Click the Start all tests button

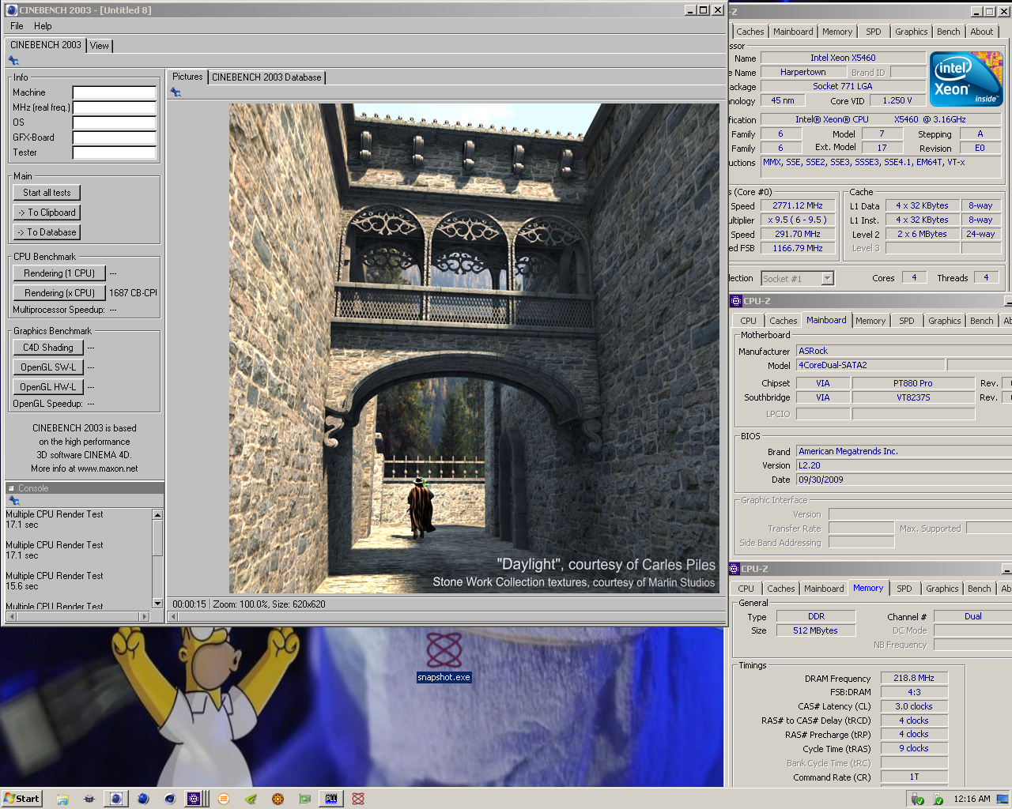(47, 193)
